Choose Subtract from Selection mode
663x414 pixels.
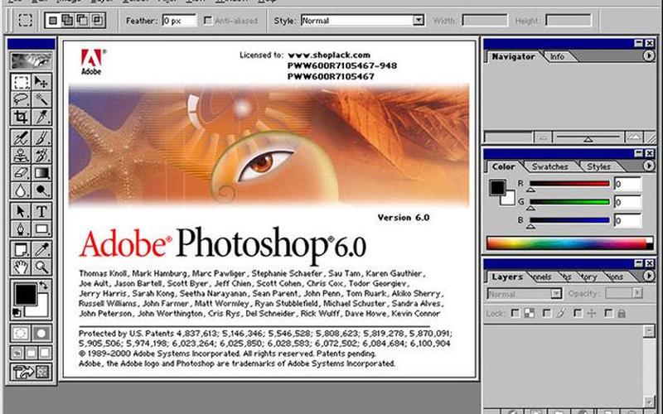[x=82, y=20]
